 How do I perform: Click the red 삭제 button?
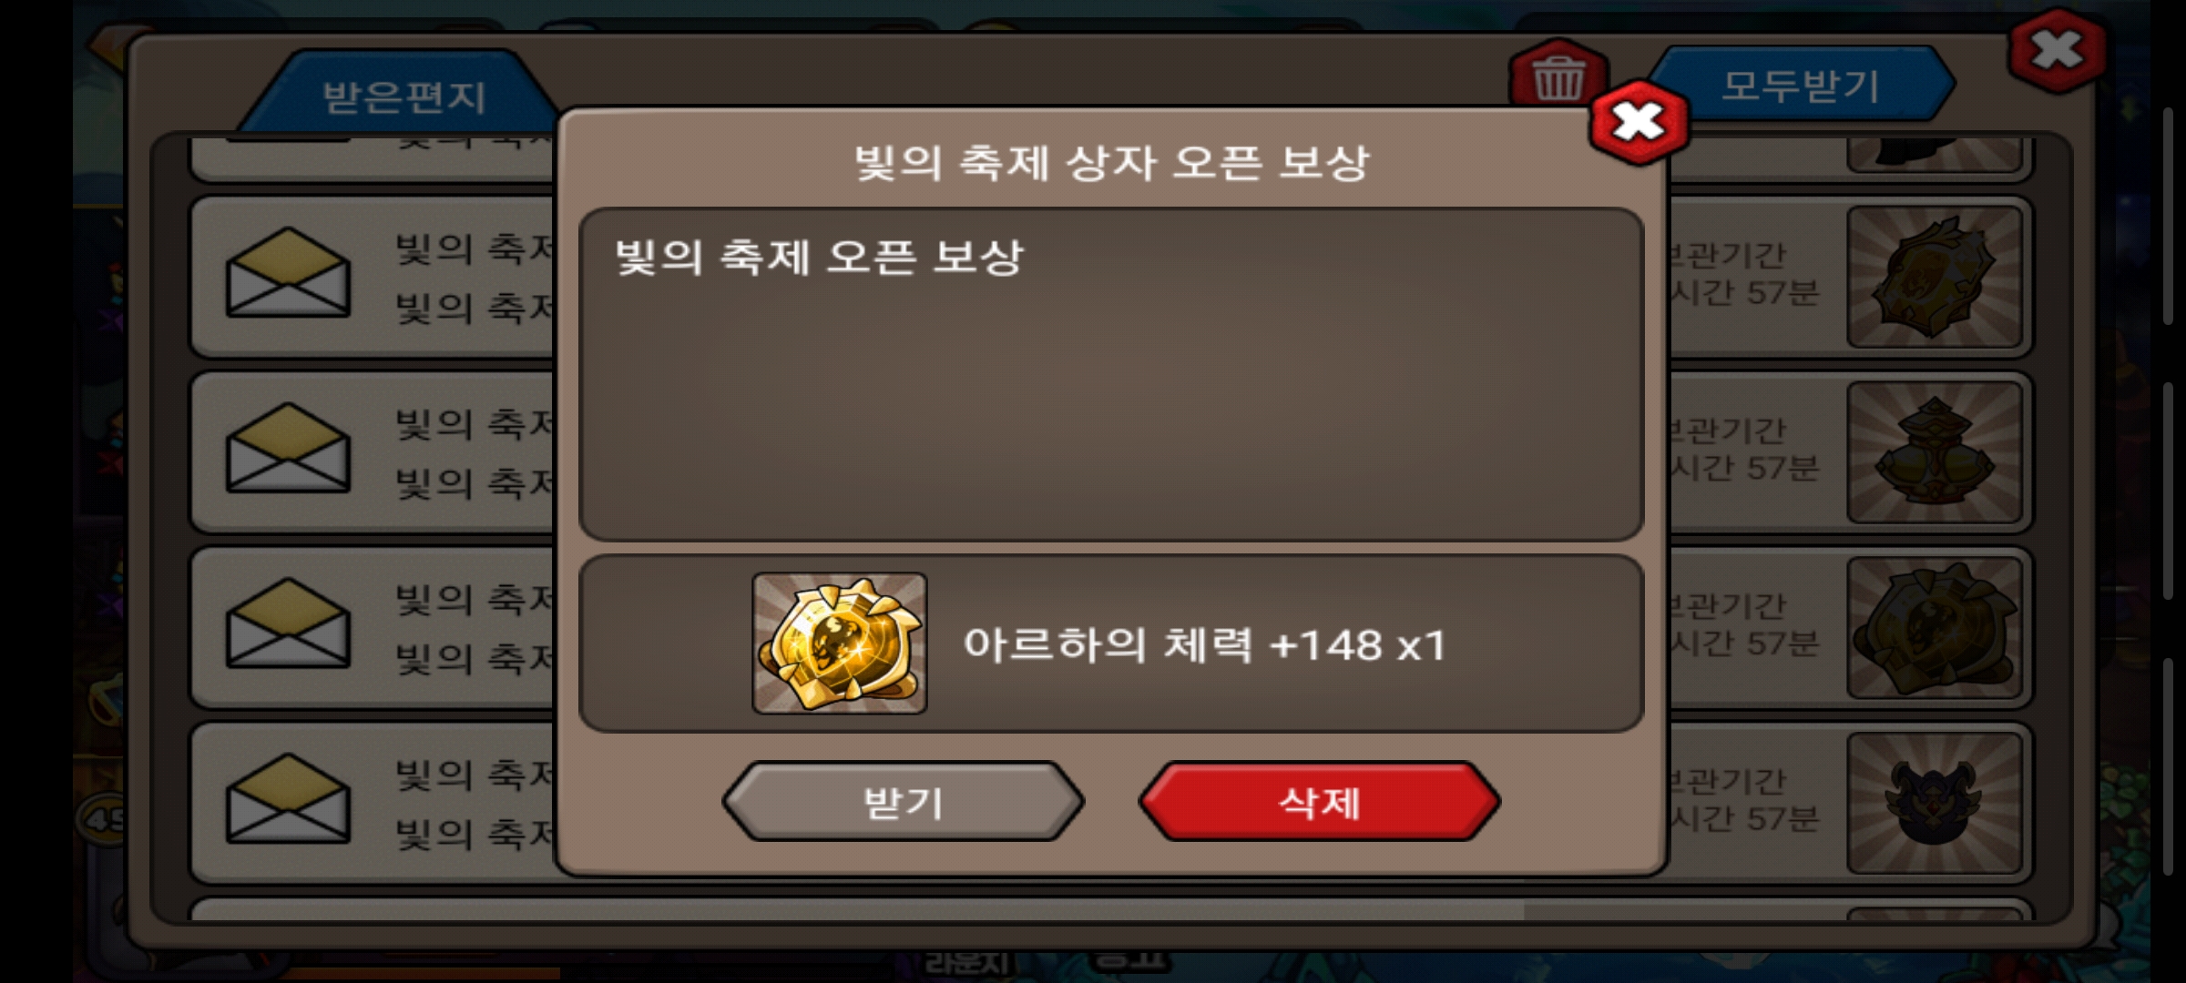click(x=1319, y=802)
